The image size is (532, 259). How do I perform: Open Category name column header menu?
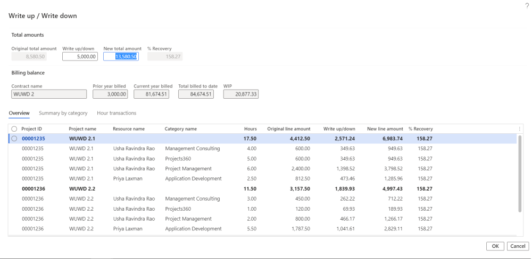point(181,129)
